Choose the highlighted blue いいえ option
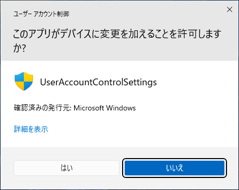Screen dimensions: 239x190 [x=174, y=168]
